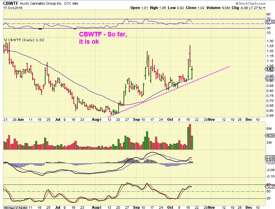
Task: Click upper right end of dotted magenta trendline
Action: [229, 67]
